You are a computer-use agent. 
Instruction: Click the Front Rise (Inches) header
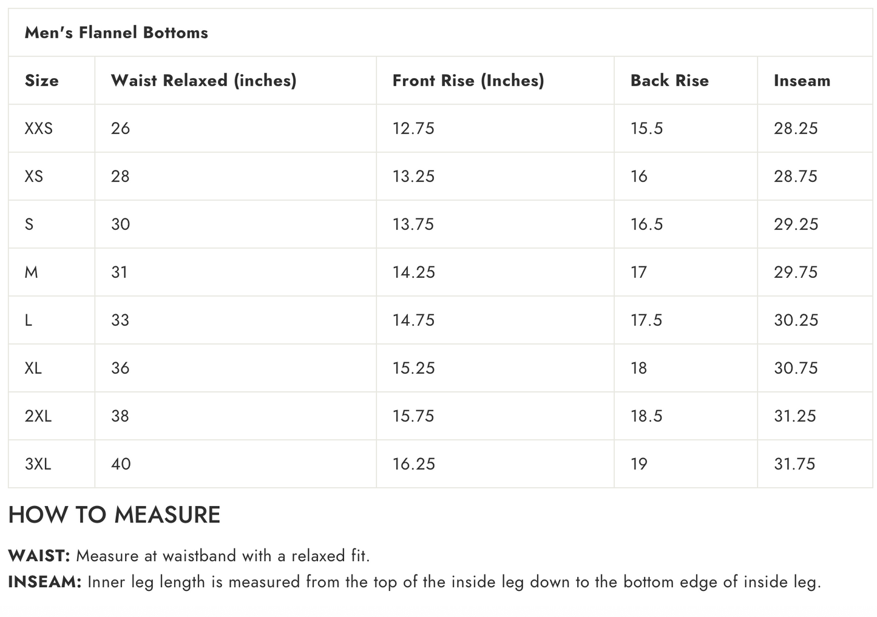[468, 81]
